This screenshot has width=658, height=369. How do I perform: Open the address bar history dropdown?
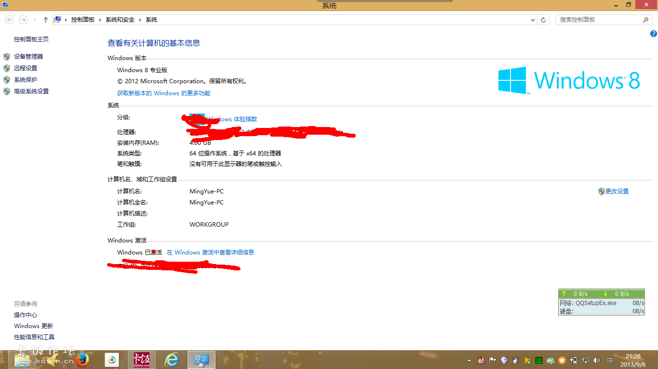click(532, 19)
